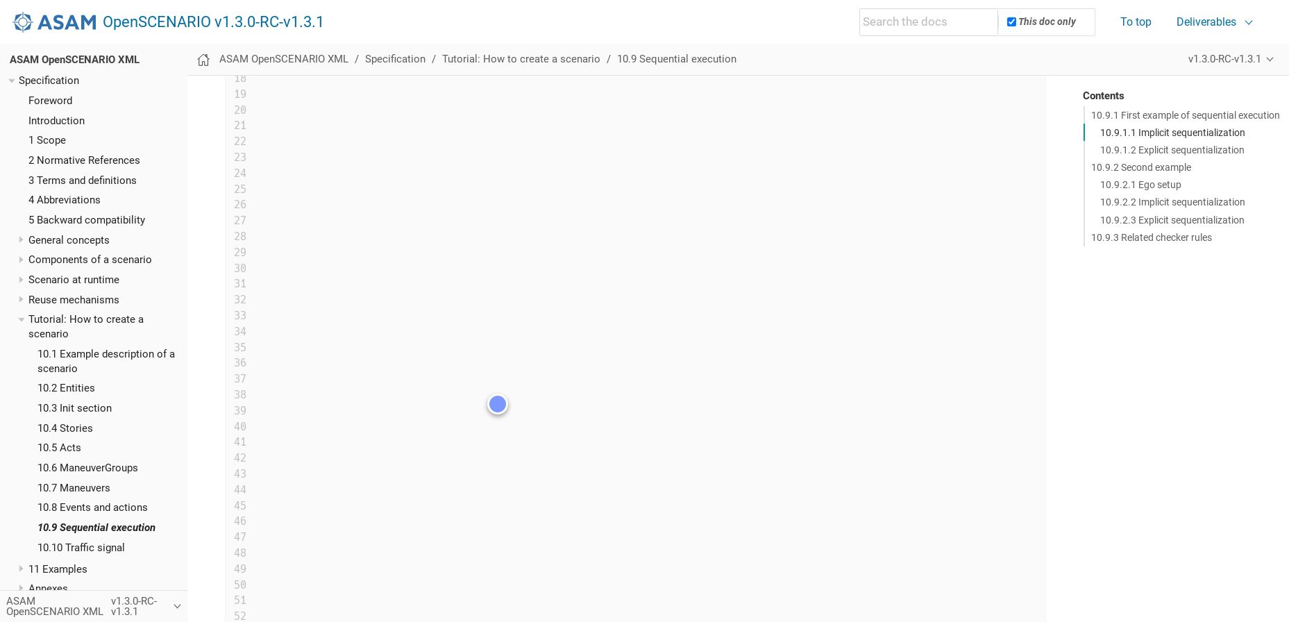This screenshot has height=622, width=1289.
Task: Open the Introduction page
Action: [56, 121]
